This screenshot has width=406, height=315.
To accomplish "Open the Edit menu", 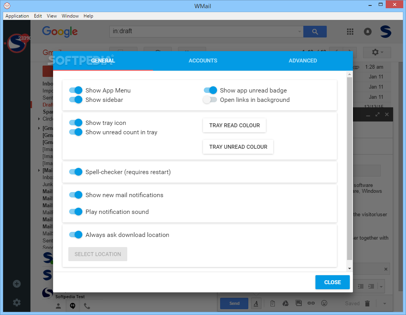I will [x=38, y=16].
